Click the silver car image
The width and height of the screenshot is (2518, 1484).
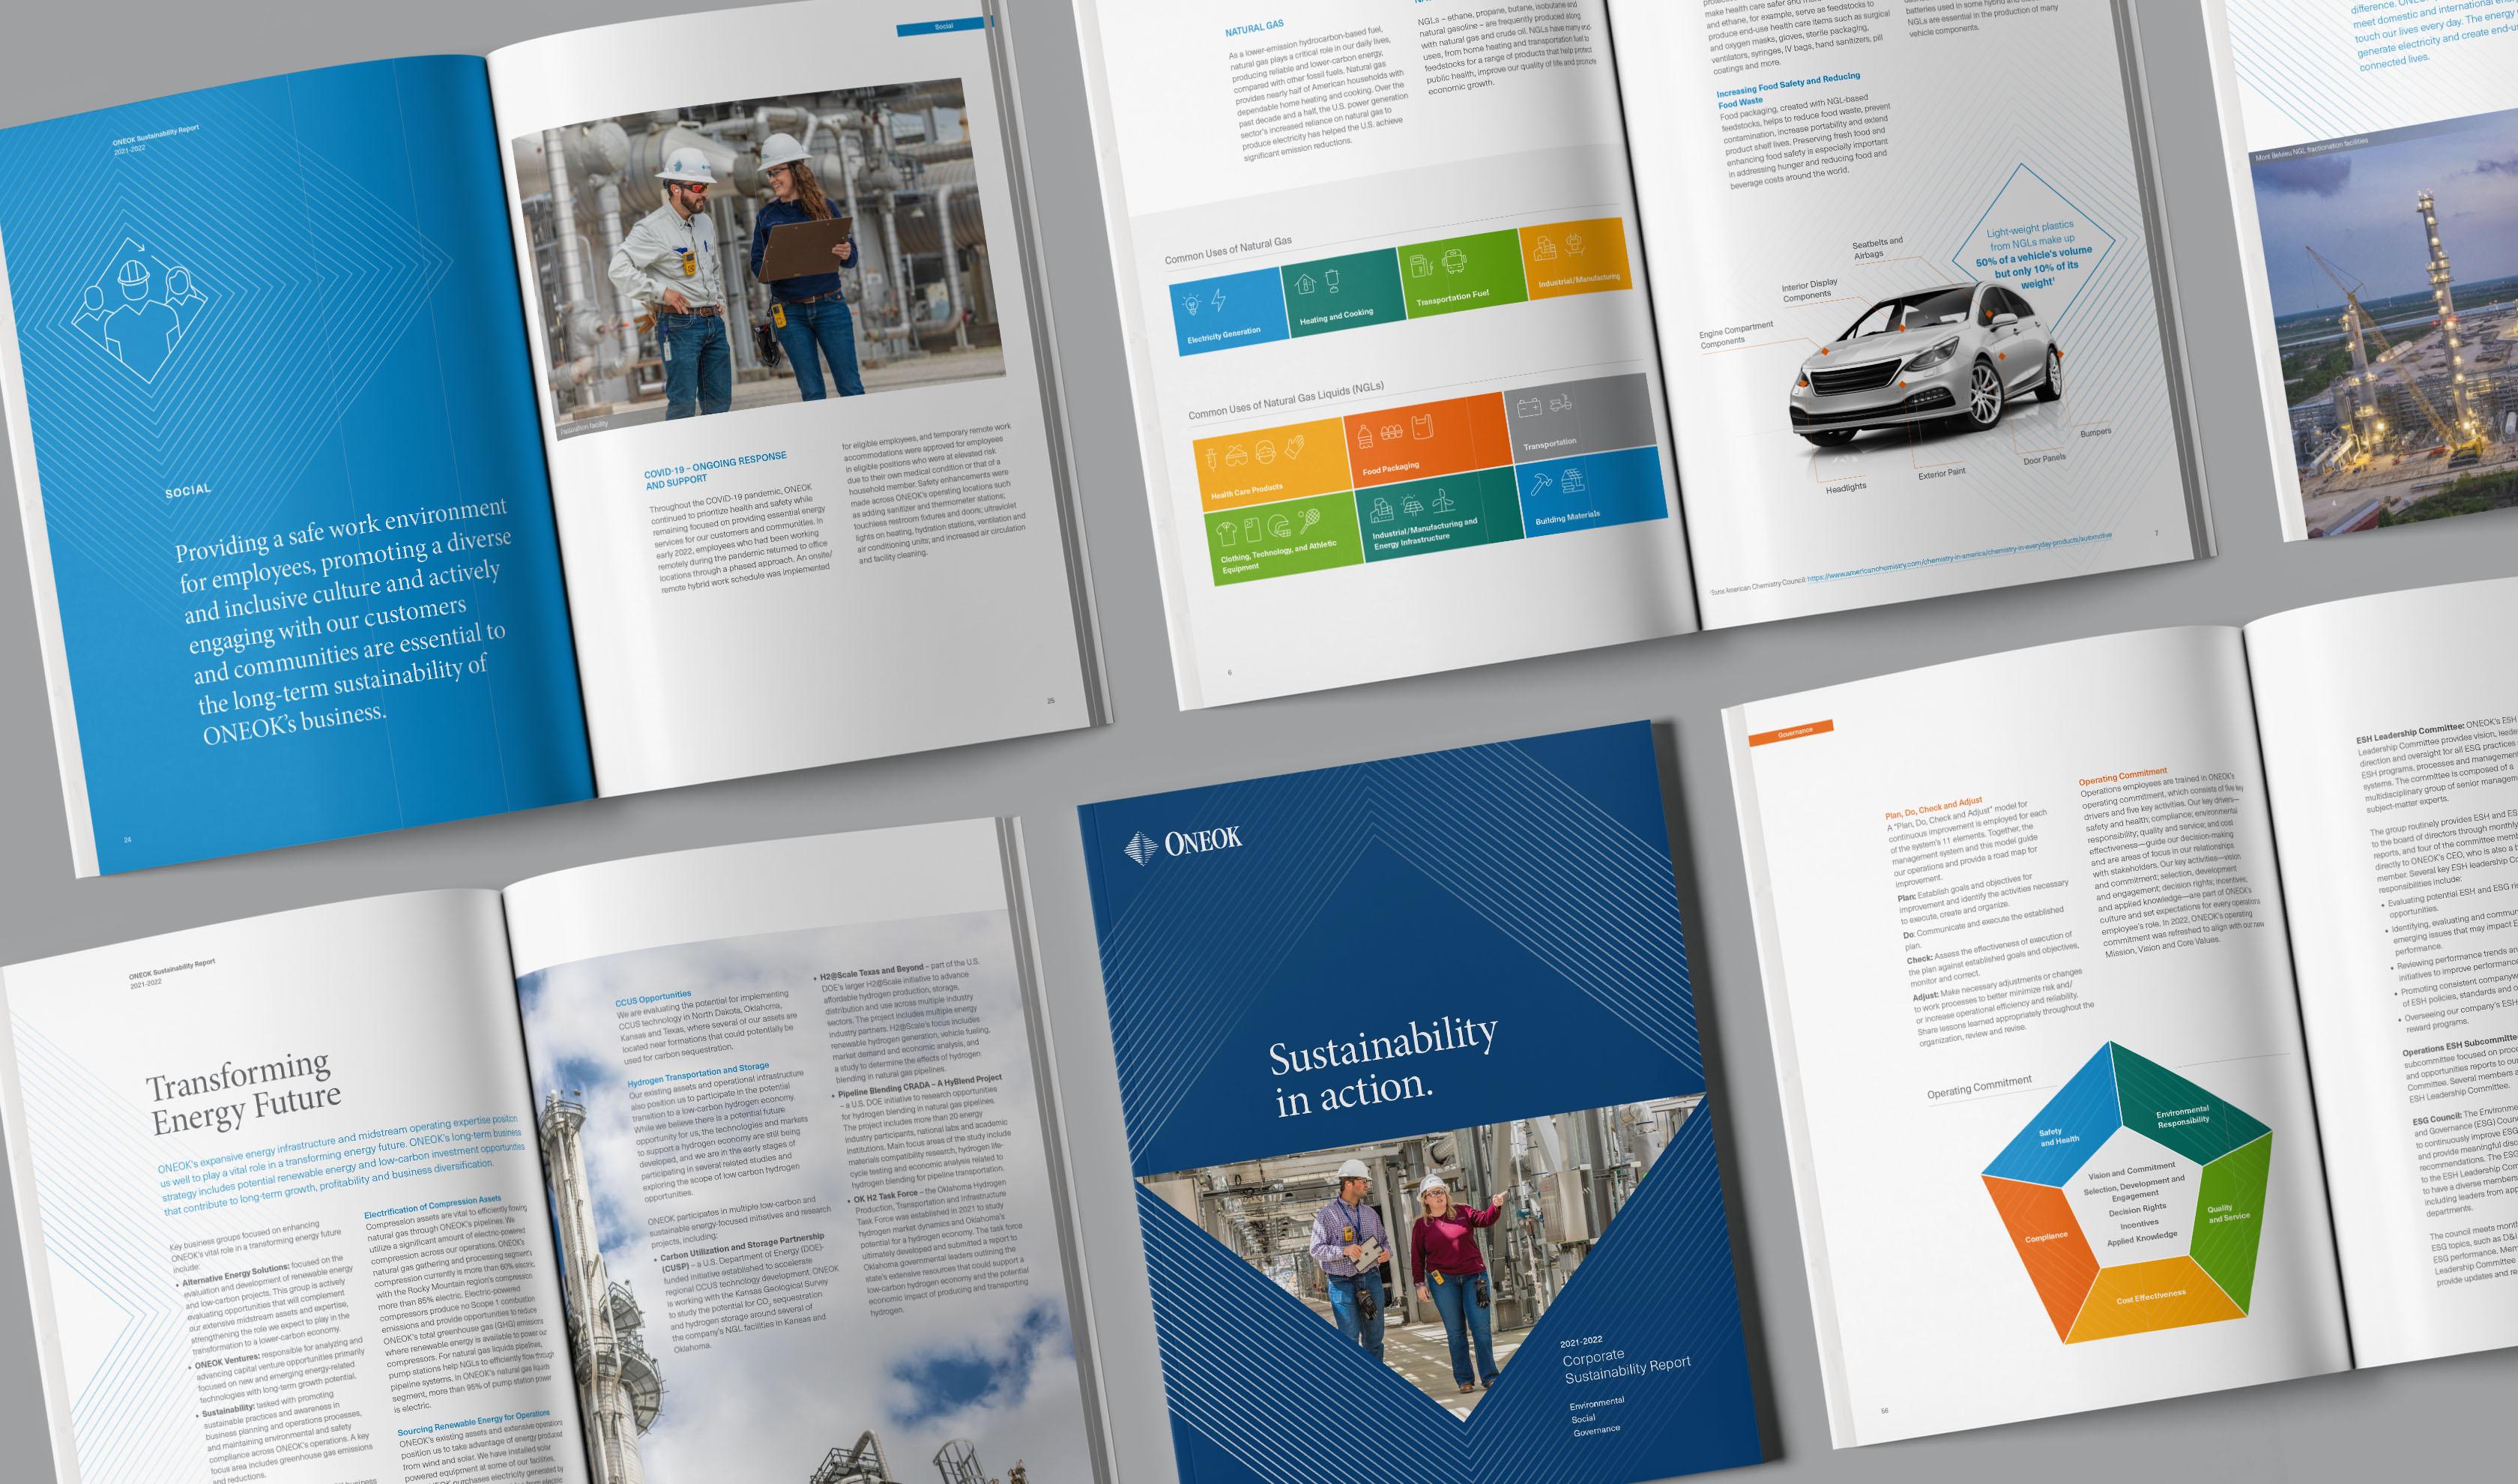pyautogui.click(x=1928, y=361)
